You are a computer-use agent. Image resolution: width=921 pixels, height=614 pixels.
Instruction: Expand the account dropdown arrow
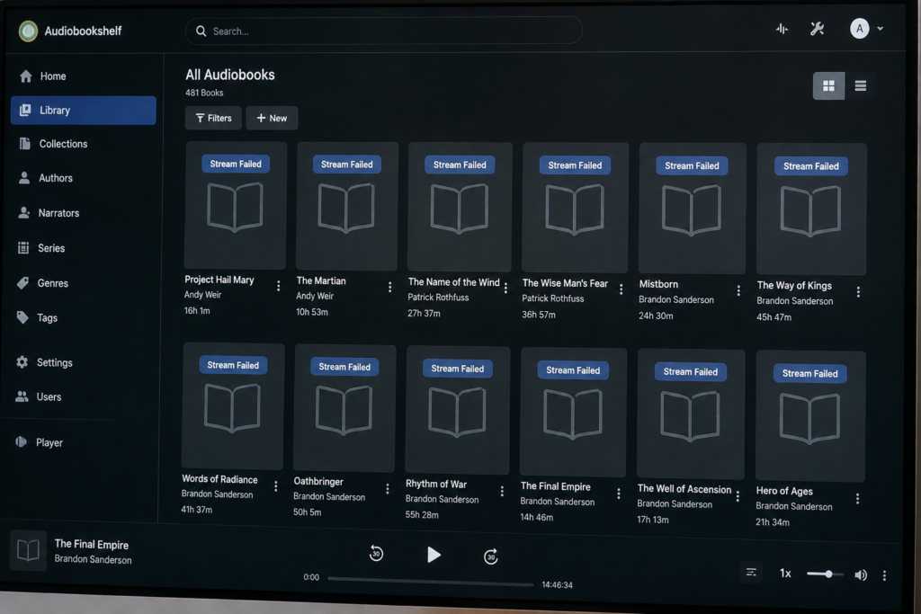880,28
